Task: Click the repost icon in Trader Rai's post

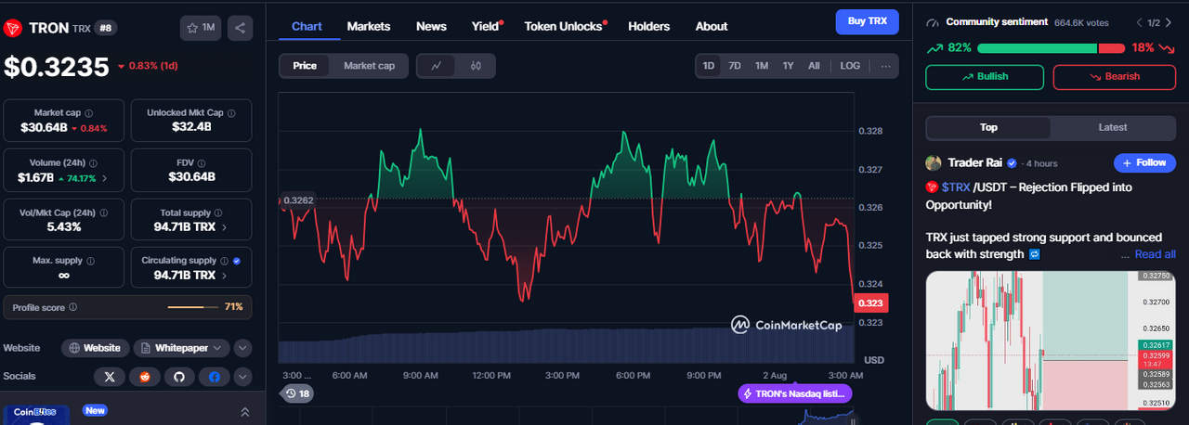Action: tap(1035, 254)
